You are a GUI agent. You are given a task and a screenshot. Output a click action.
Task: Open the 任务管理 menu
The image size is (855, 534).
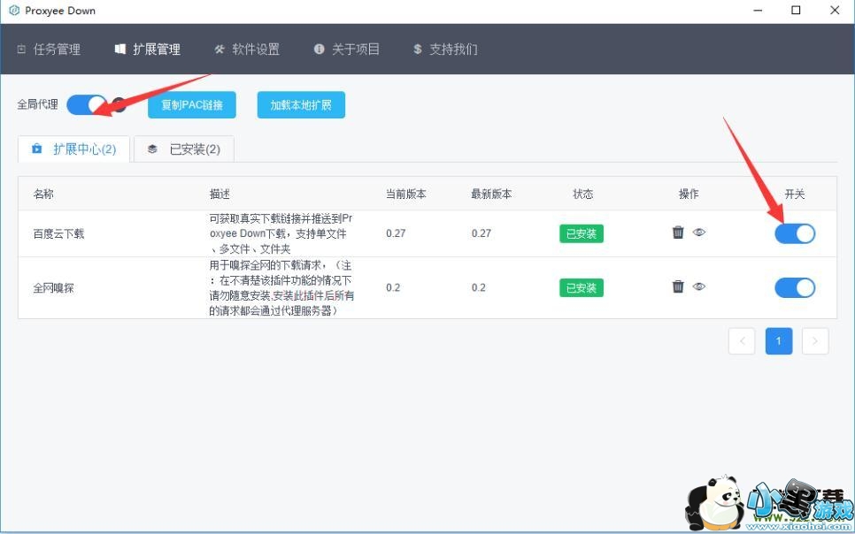coord(49,50)
